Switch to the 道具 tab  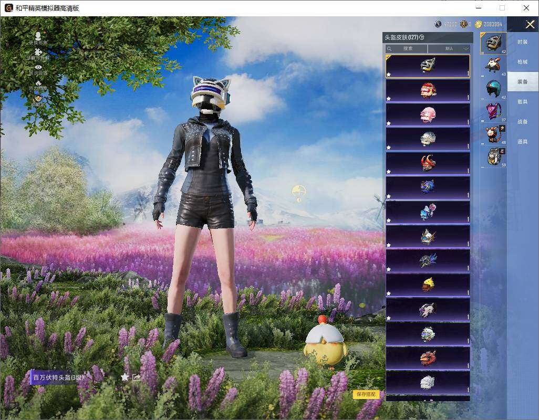523,142
